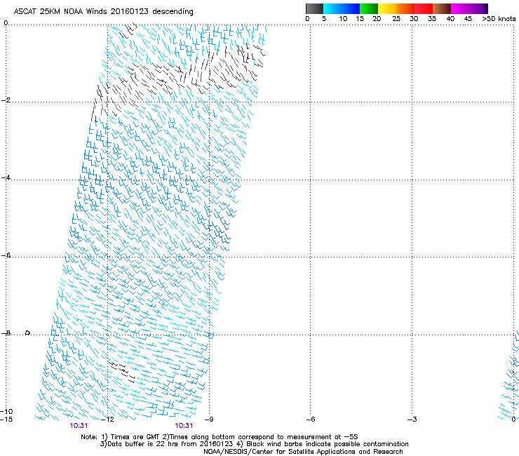
Task: Click the '-12' longitude axis label
Action: 107,420
